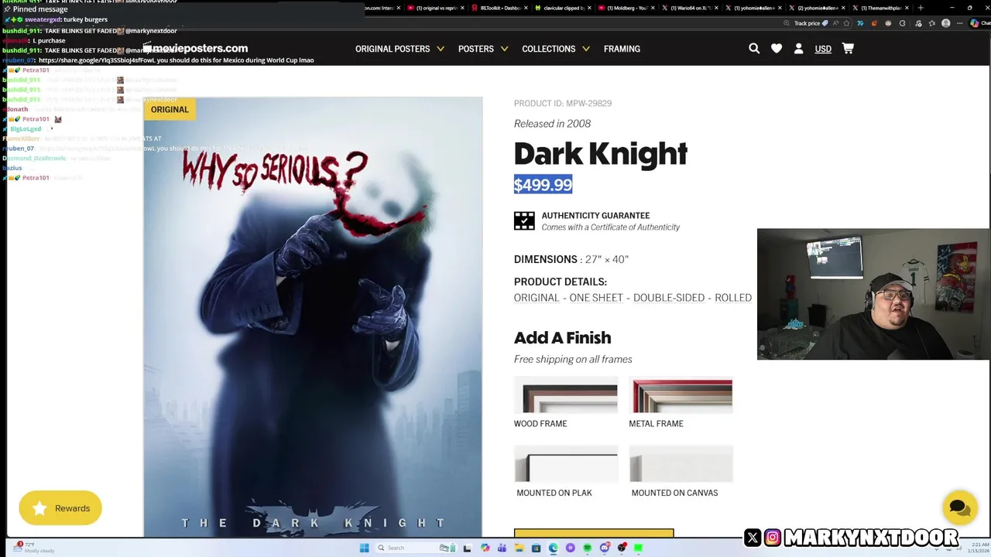Open the Rewards button
The width and height of the screenshot is (991, 557).
[x=60, y=508]
